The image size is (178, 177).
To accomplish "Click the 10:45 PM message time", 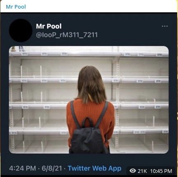I will tap(161, 171).
